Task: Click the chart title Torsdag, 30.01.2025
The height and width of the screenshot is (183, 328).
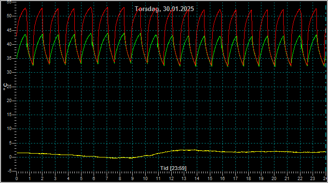Action: point(164,9)
